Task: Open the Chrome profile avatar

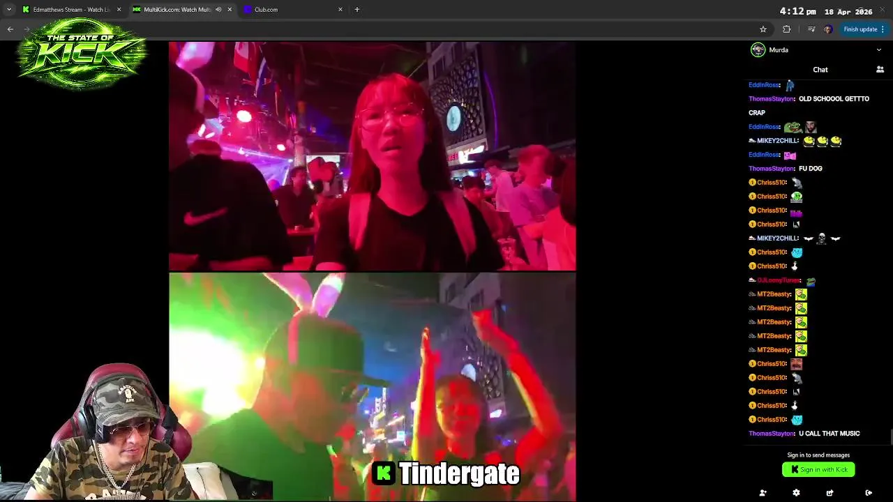Action: tap(827, 29)
